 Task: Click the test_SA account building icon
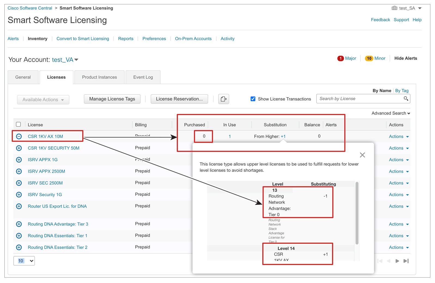(x=394, y=8)
